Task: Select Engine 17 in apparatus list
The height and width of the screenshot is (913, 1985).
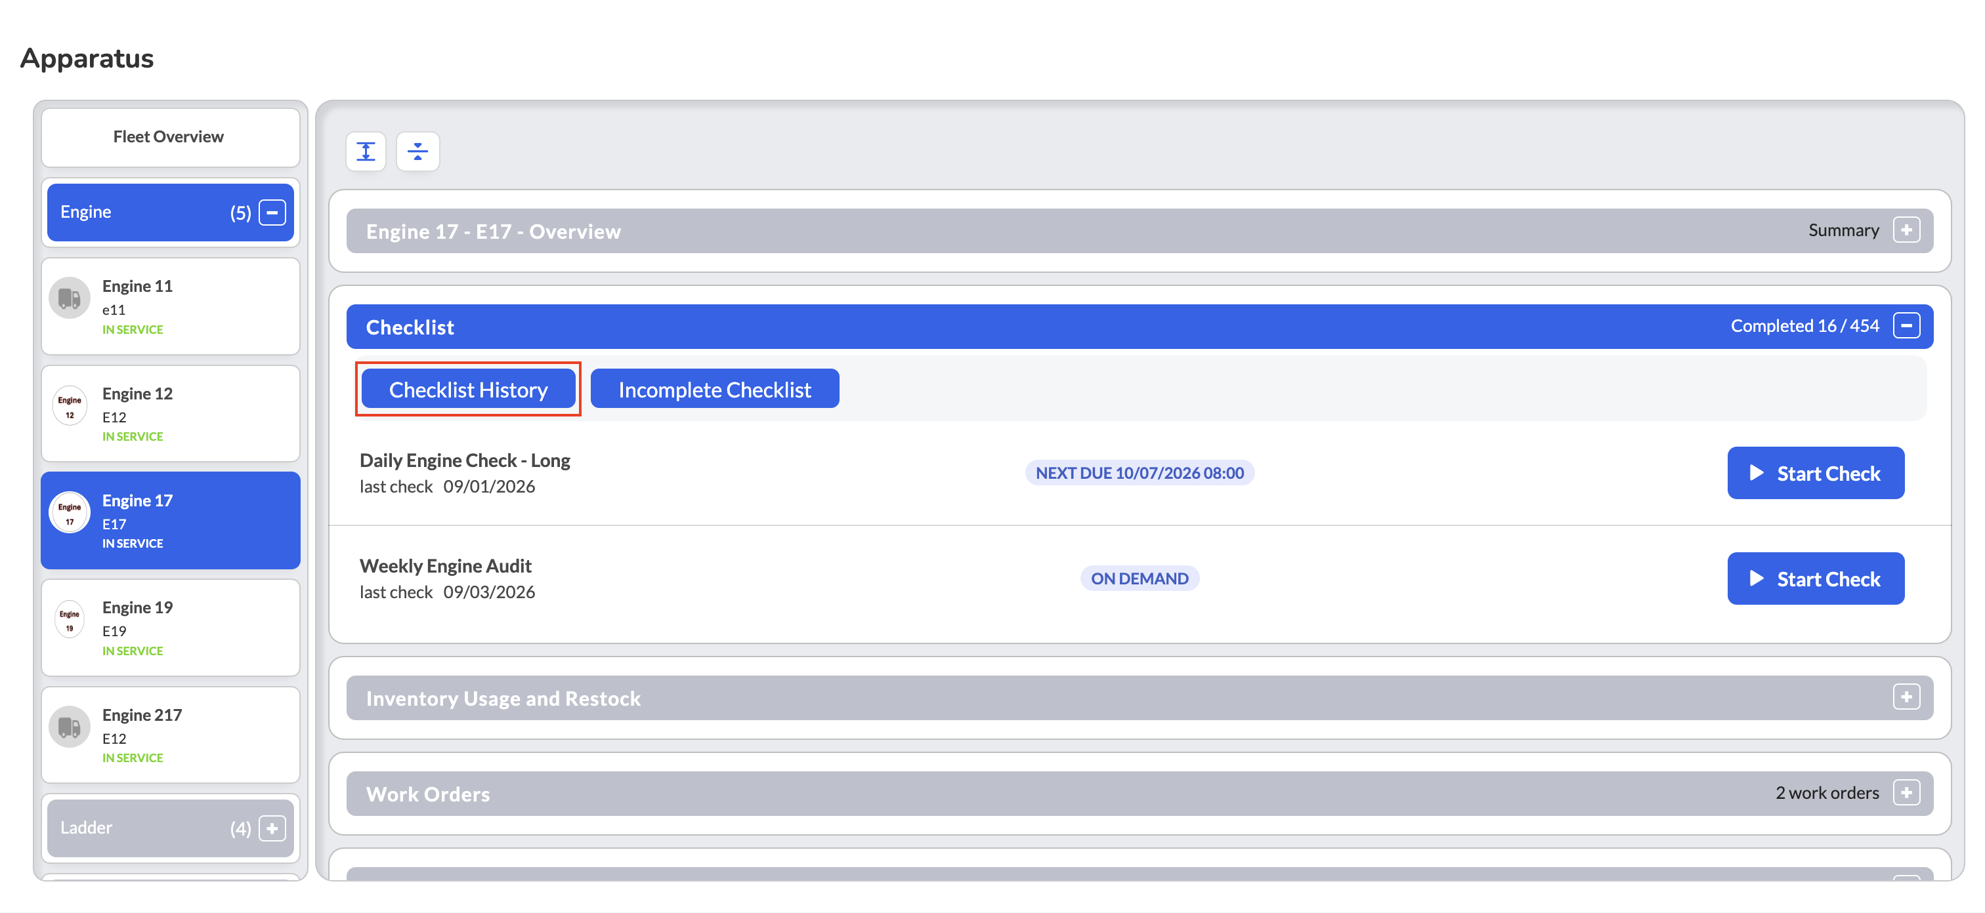Action: (x=170, y=520)
